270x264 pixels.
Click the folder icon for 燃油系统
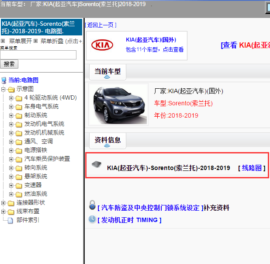coord(19,195)
